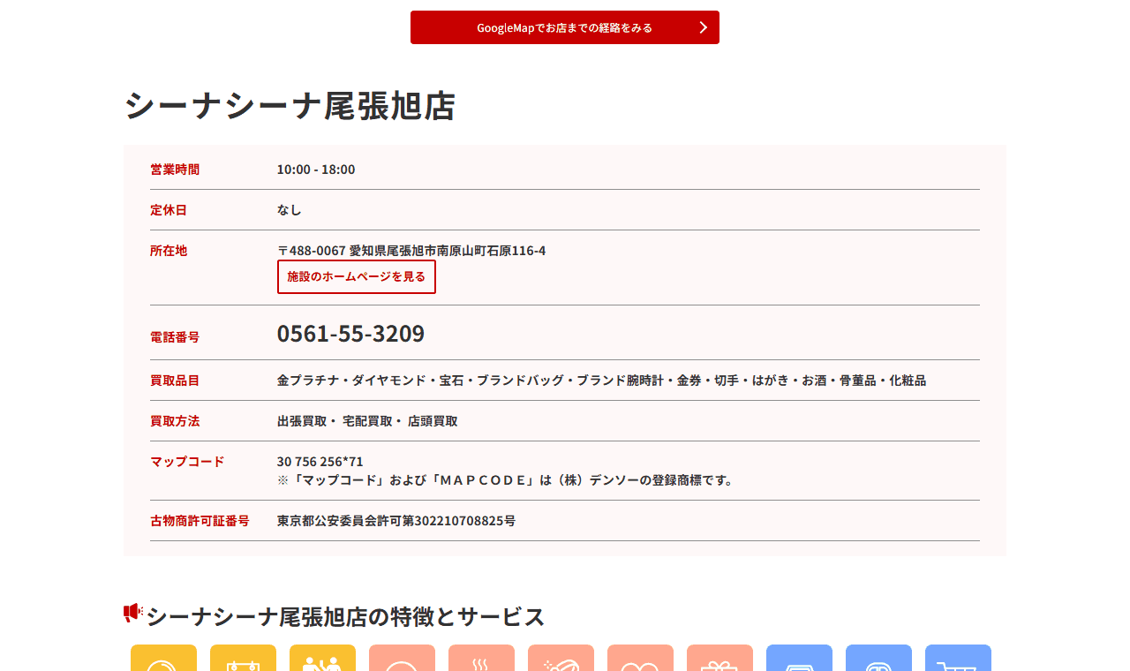Click the yellow two-people feature icon
1130x671 pixels.
coord(322,658)
